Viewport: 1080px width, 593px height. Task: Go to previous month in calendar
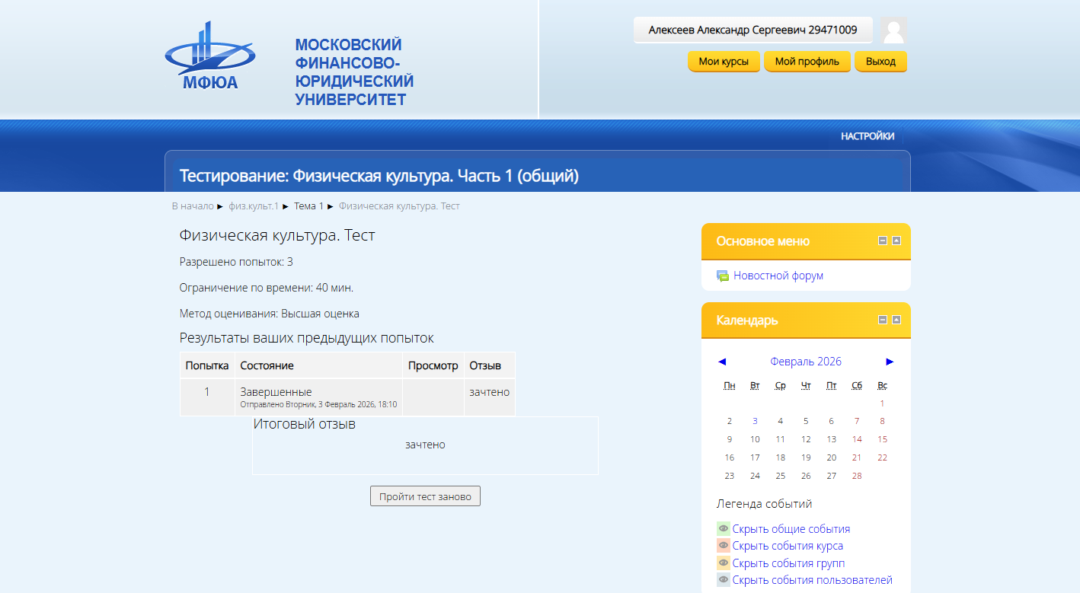point(722,362)
